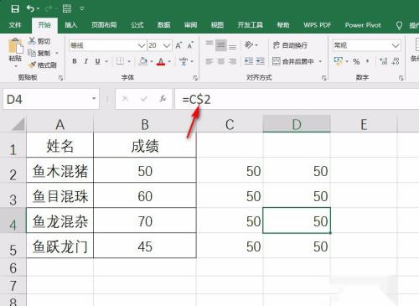This screenshot has width=419, height=306.
Task: Decrease decimal places icon
Action: click(x=396, y=61)
